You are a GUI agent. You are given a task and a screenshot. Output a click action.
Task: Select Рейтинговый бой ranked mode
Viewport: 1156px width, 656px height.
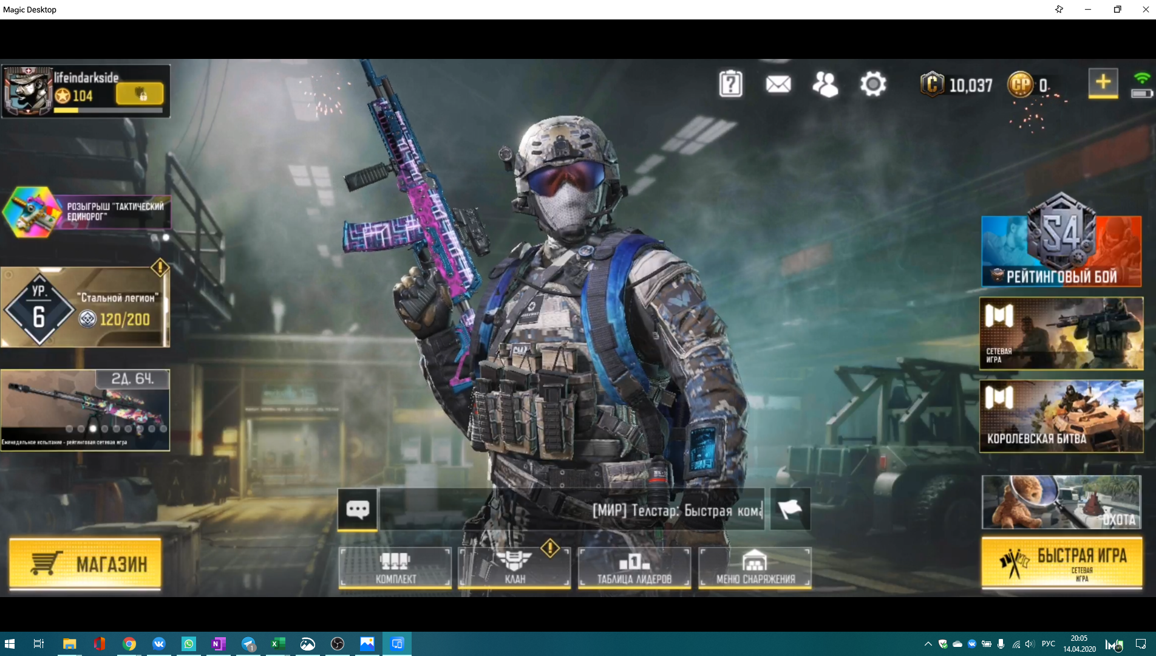pos(1061,250)
